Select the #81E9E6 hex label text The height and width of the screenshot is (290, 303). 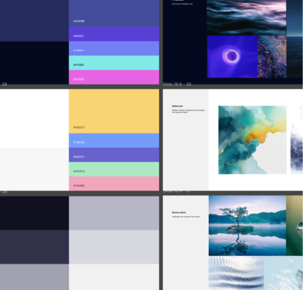78,65
